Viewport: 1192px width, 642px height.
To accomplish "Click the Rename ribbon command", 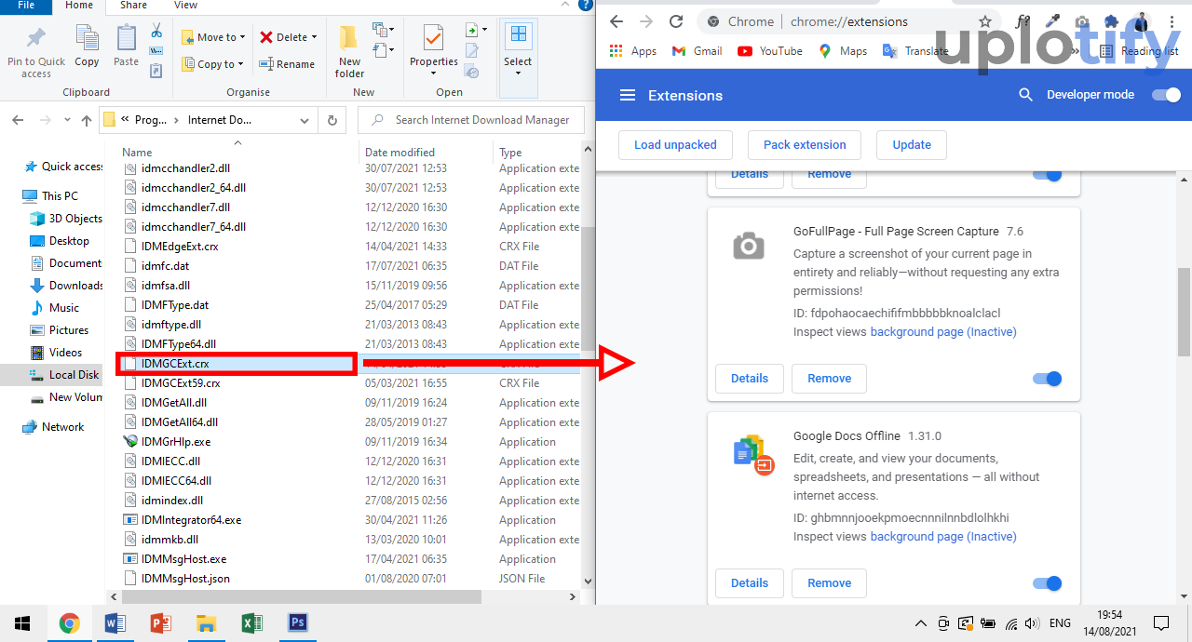I will [x=287, y=64].
